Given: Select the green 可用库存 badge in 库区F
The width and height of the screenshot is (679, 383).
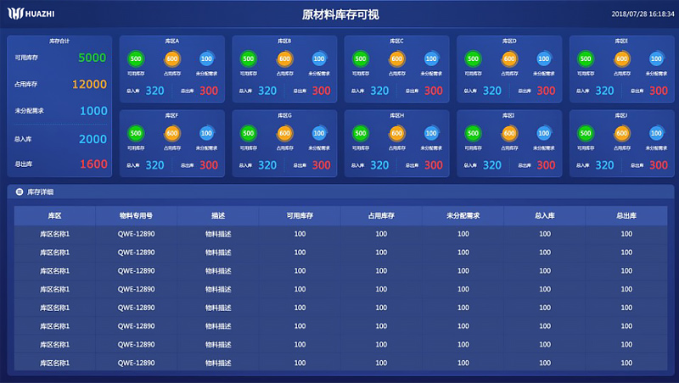Looking at the screenshot, I should [136, 133].
